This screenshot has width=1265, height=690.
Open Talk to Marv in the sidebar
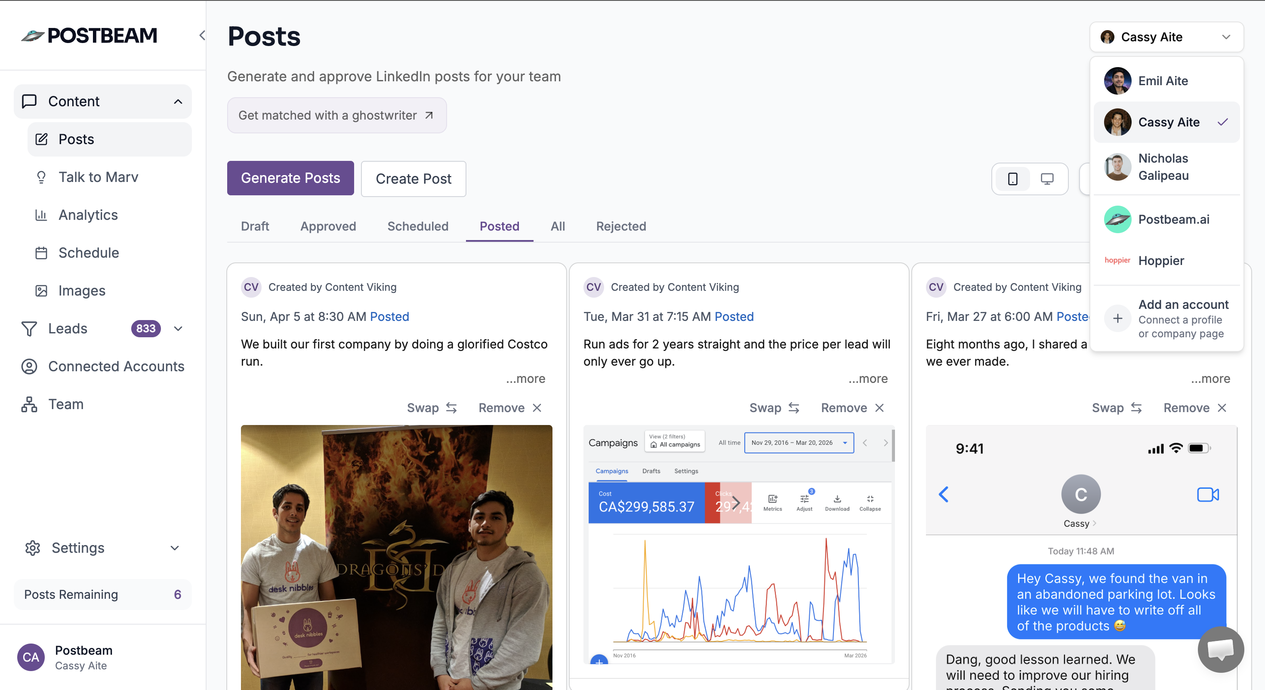tap(98, 177)
